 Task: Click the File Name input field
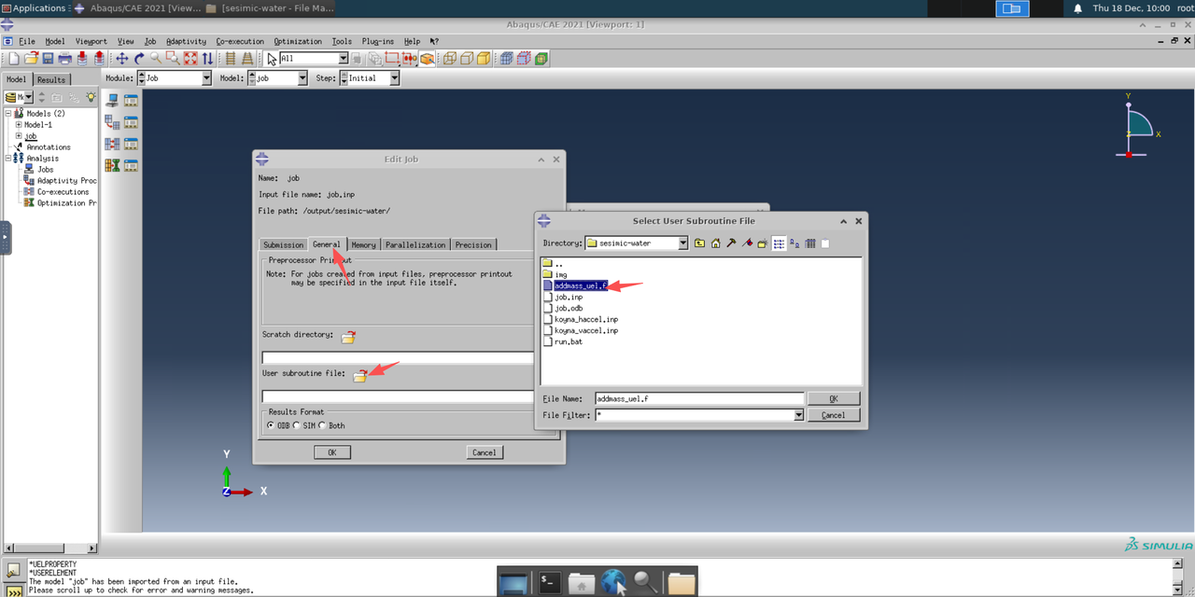click(699, 398)
